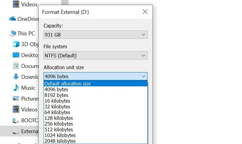The height and width of the screenshot is (144, 242).
Task: Close the Format External dialog
Action: [145, 12]
